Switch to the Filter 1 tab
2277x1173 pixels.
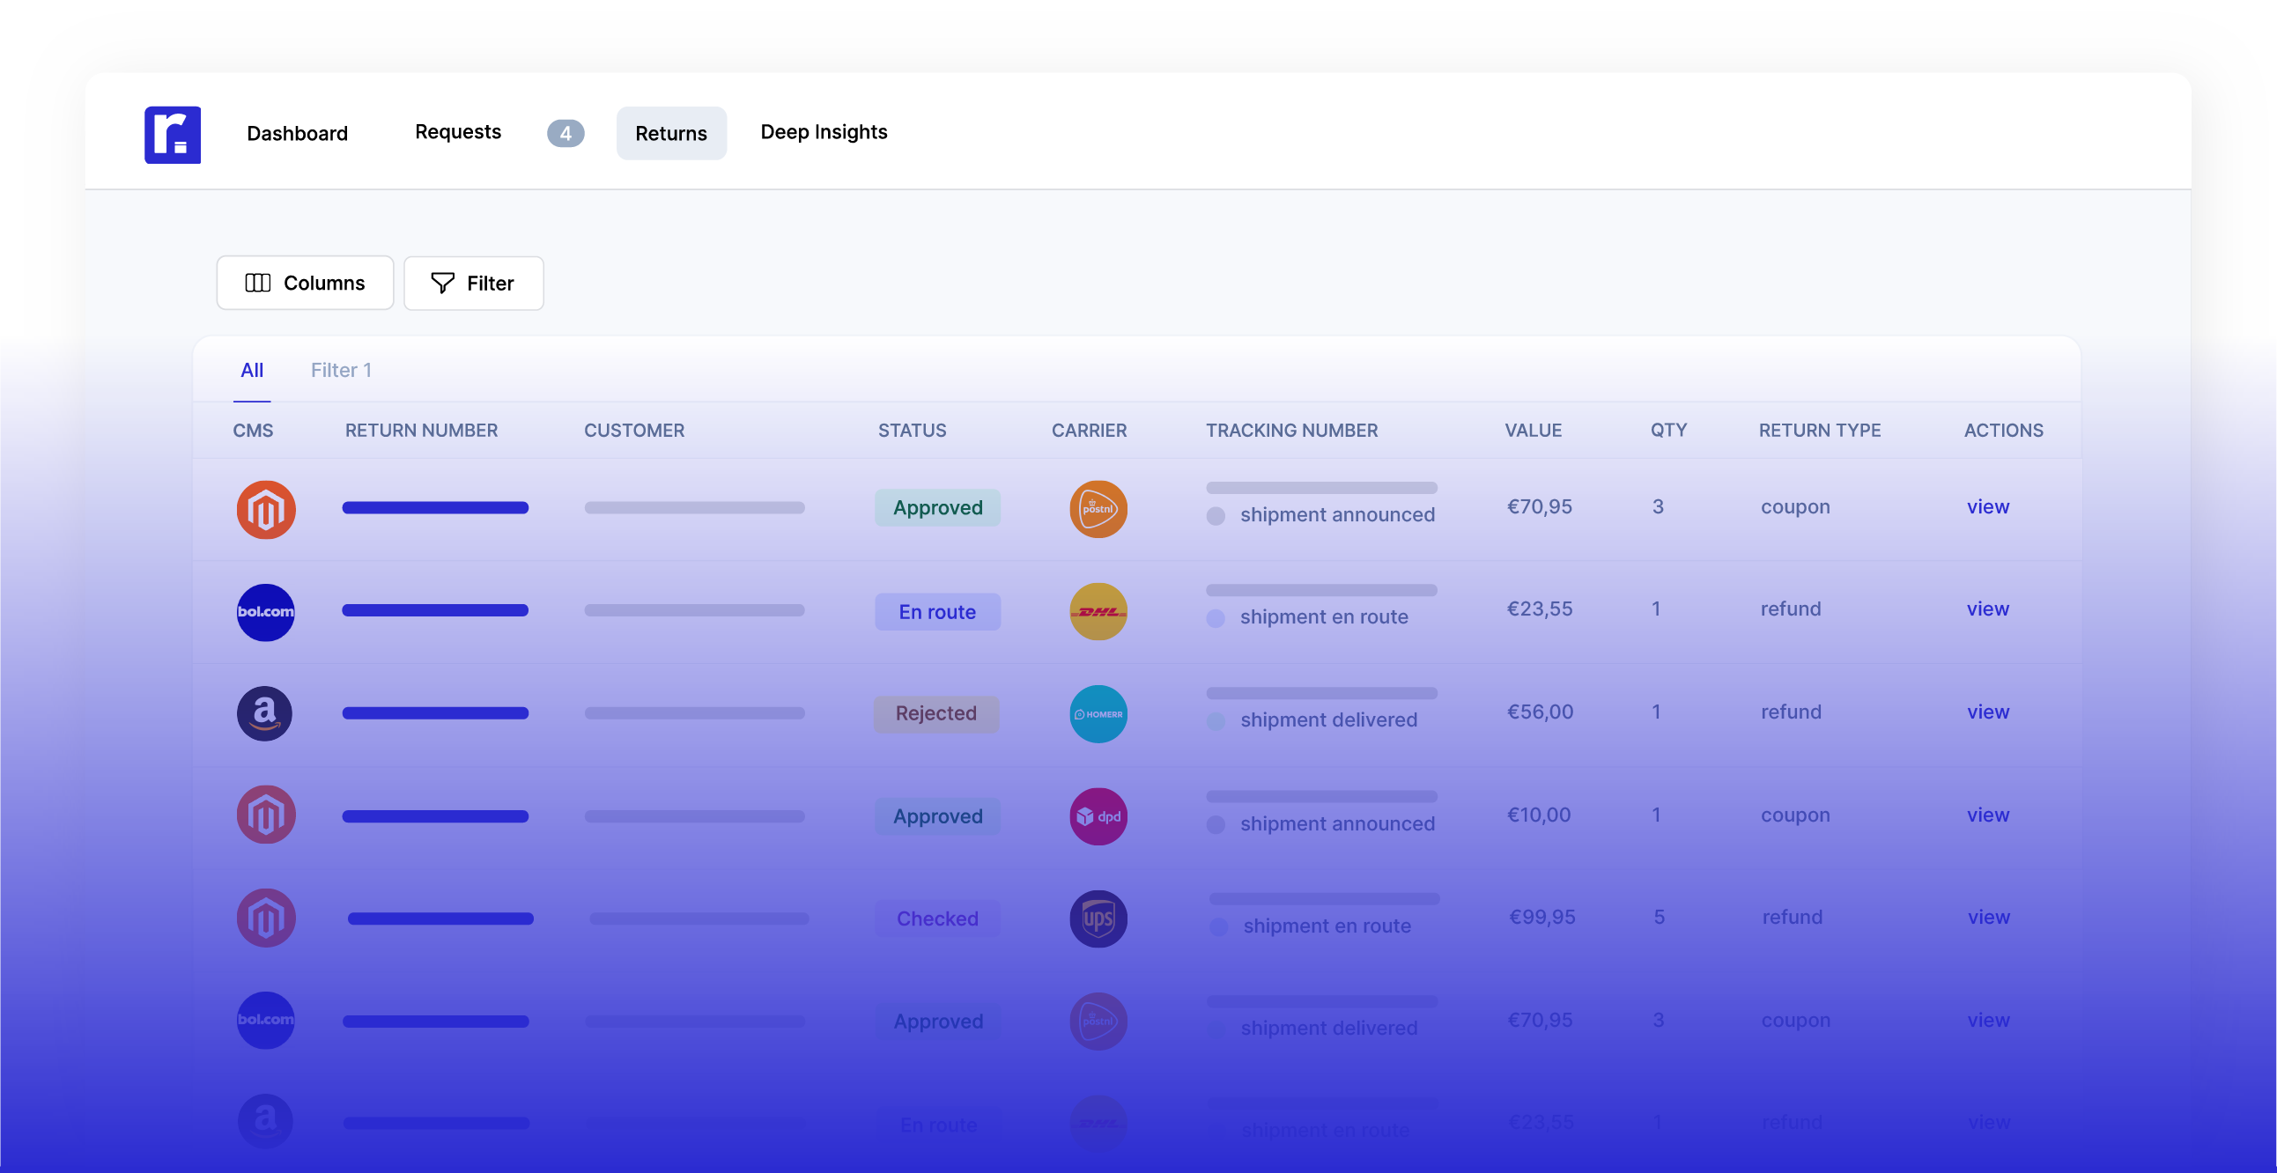click(341, 371)
